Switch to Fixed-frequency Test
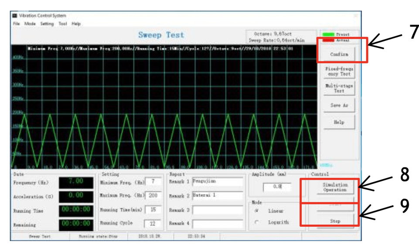This screenshot has height=244, width=419. [339, 71]
